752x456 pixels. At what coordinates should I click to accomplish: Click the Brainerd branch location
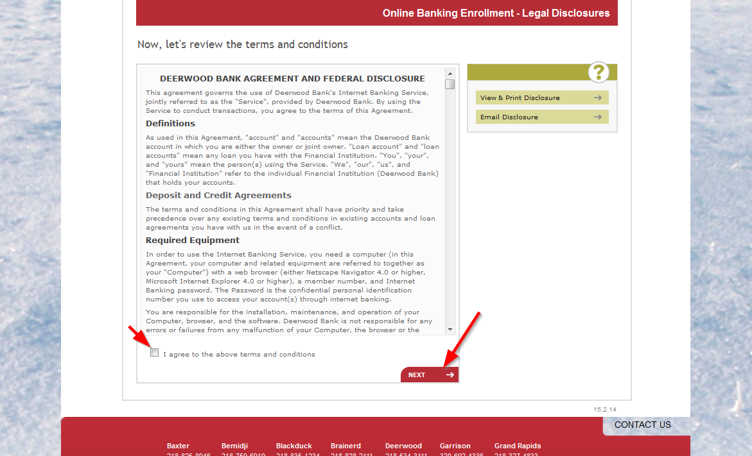click(345, 446)
